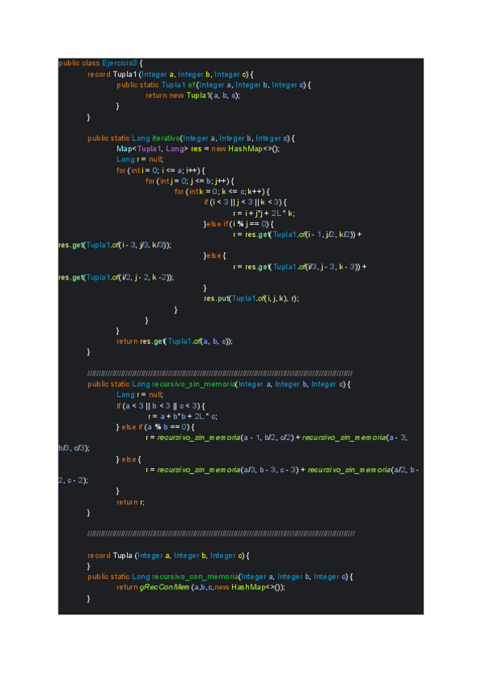Click the 'r = i + j*j + 2L * k' statement
482x681 pixels.
pos(264,213)
